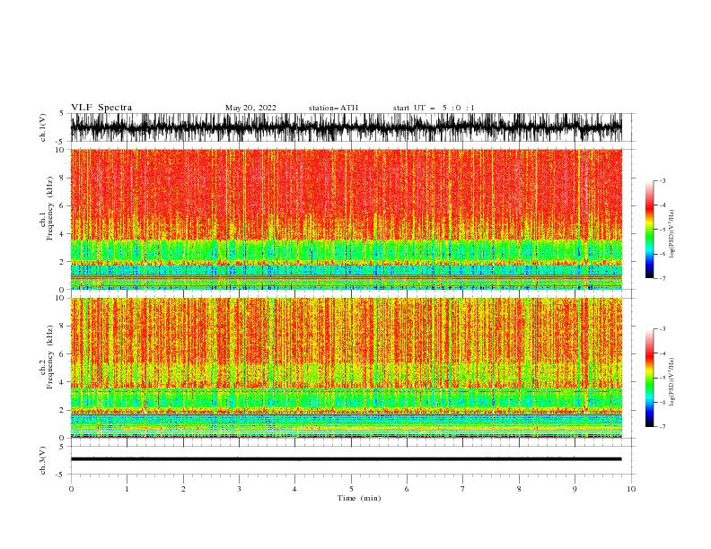Click the ch.1 PSD color scale bar

[x=649, y=230]
